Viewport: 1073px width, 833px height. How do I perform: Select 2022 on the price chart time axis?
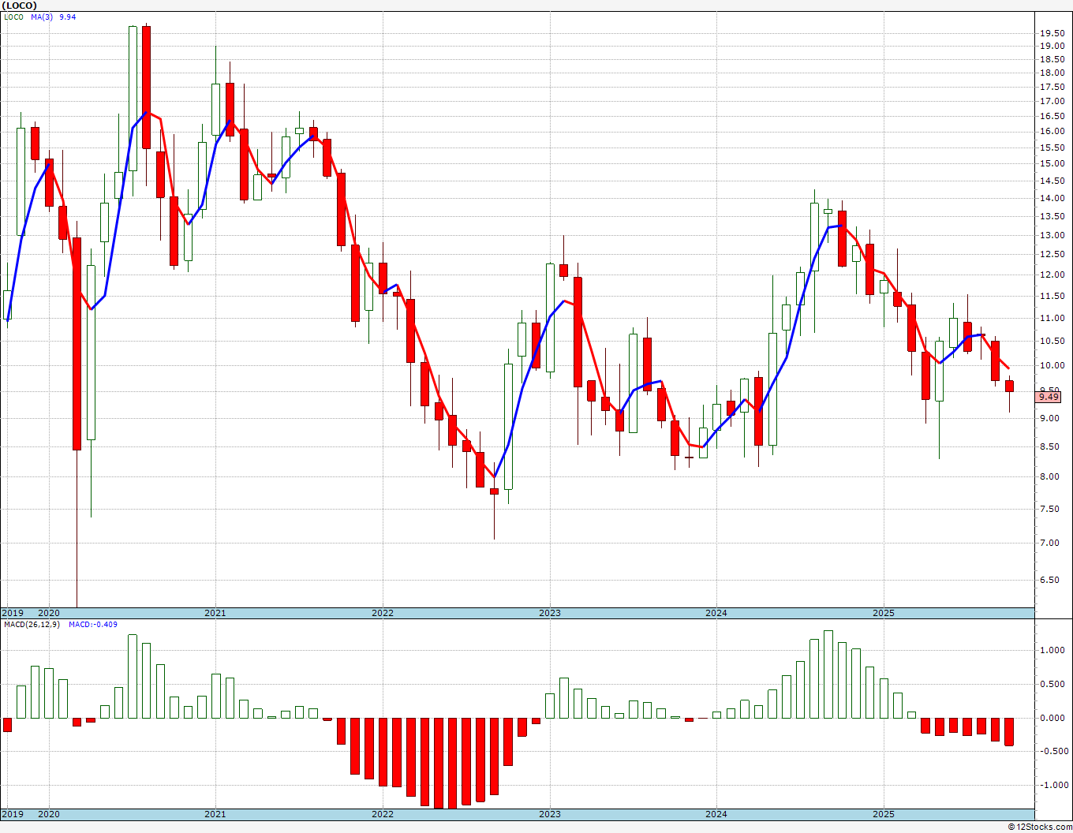click(383, 613)
